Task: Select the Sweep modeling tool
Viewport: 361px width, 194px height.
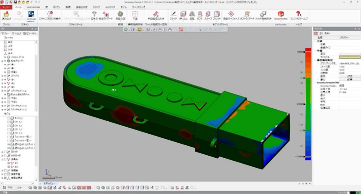Action: tap(208, 14)
